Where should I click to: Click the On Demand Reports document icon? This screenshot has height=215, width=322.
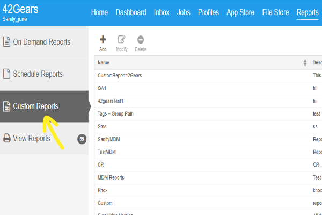[6, 41]
